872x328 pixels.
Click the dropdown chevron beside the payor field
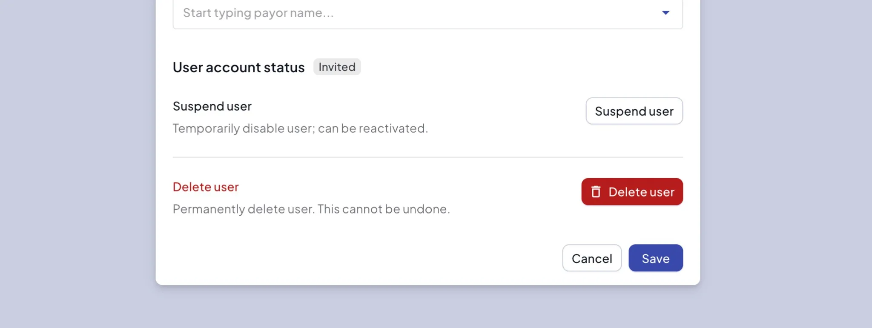[665, 13]
